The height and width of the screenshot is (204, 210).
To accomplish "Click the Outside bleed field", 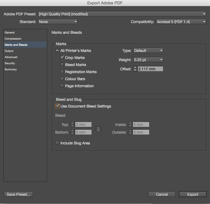I will click(x=141, y=132).
